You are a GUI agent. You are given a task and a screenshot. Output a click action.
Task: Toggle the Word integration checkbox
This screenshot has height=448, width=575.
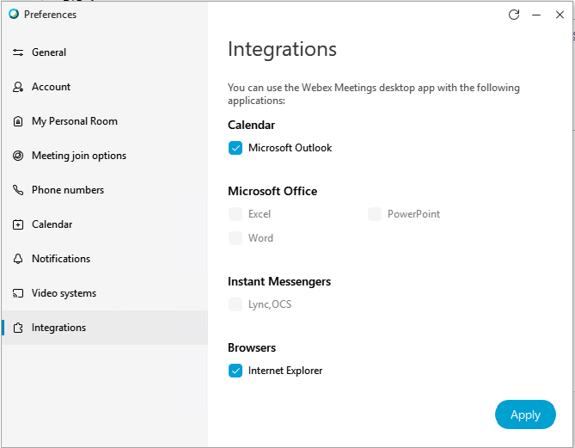point(236,238)
